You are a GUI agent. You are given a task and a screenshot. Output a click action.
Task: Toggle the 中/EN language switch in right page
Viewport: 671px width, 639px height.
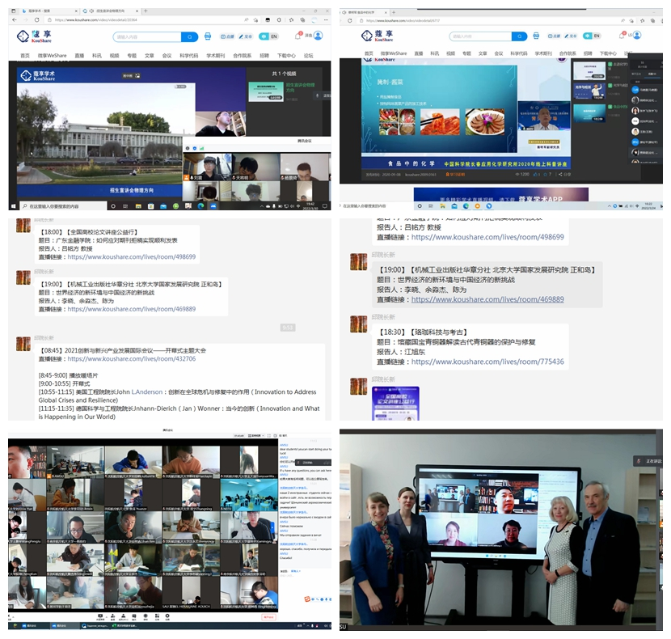point(593,36)
